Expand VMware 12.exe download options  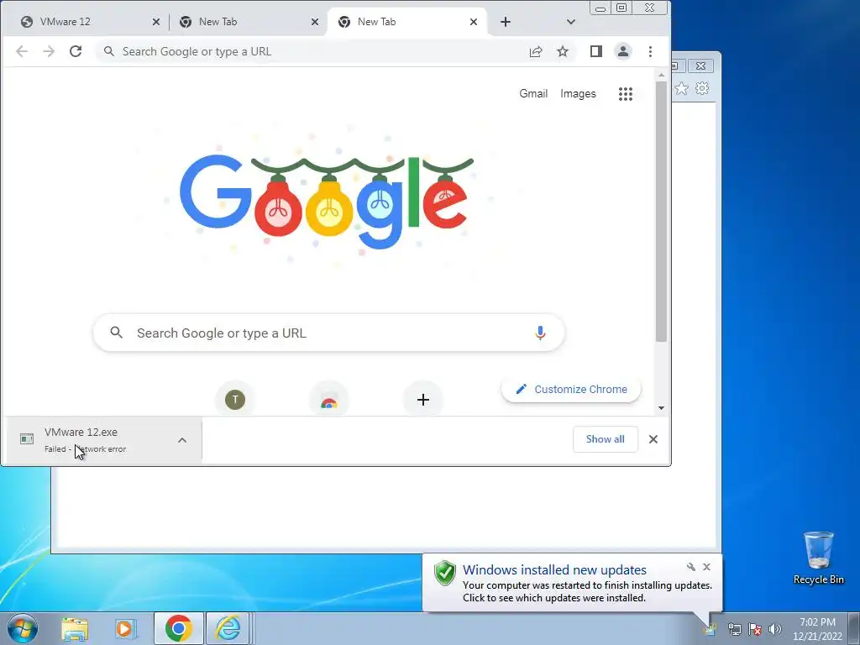pyautogui.click(x=182, y=440)
